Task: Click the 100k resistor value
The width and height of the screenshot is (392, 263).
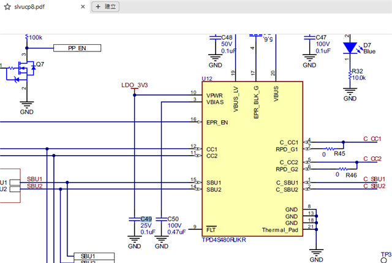Action: pos(36,37)
